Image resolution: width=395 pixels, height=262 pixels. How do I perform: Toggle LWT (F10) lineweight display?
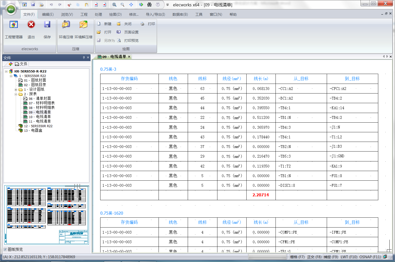click(349, 257)
